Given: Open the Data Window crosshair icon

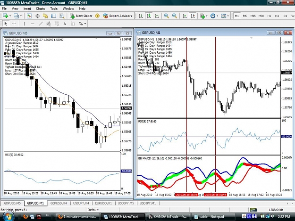Looking at the screenshot, I should click(x=37, y=16).
